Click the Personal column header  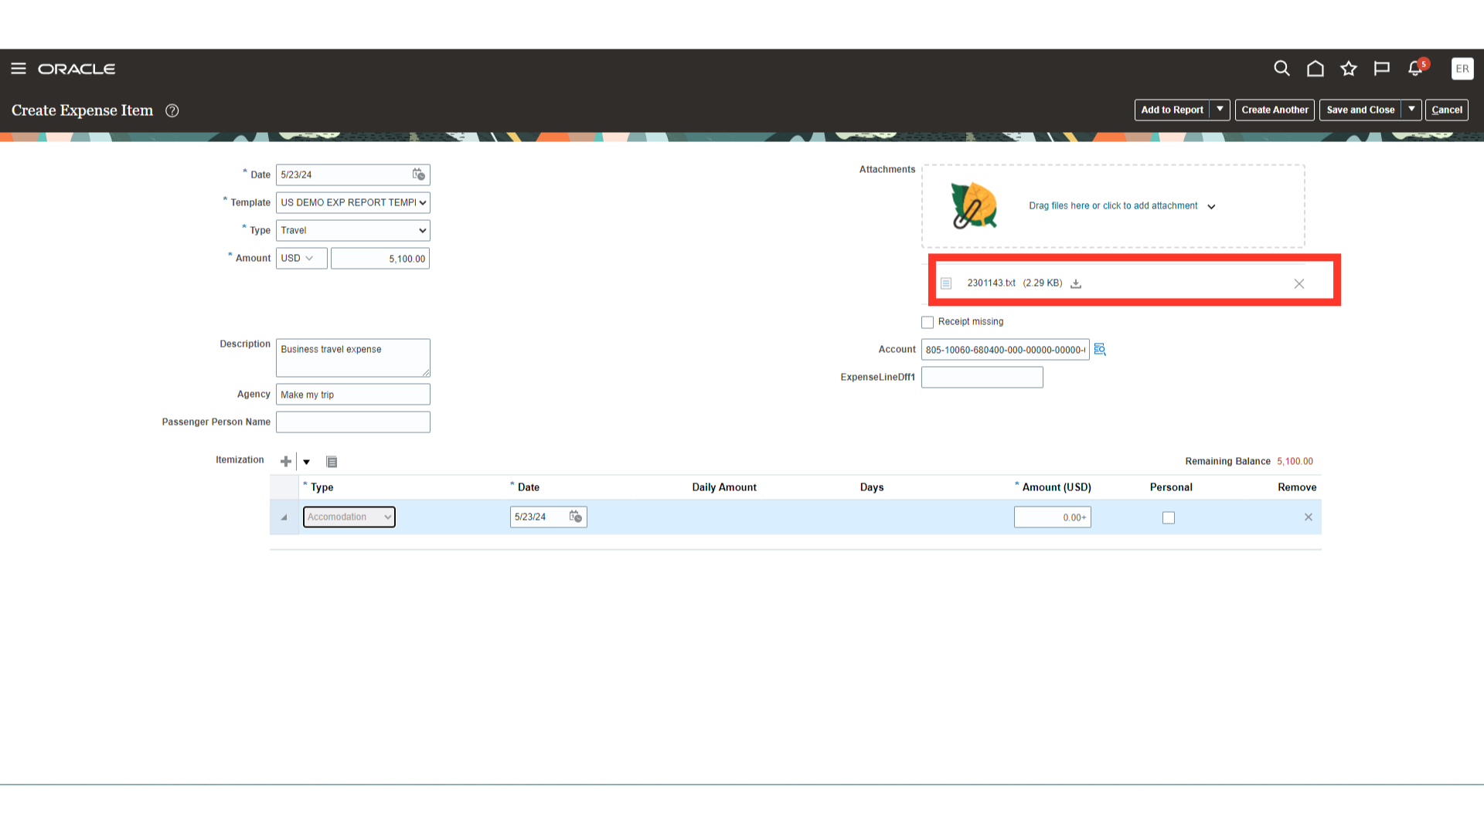pos(1171,487)
